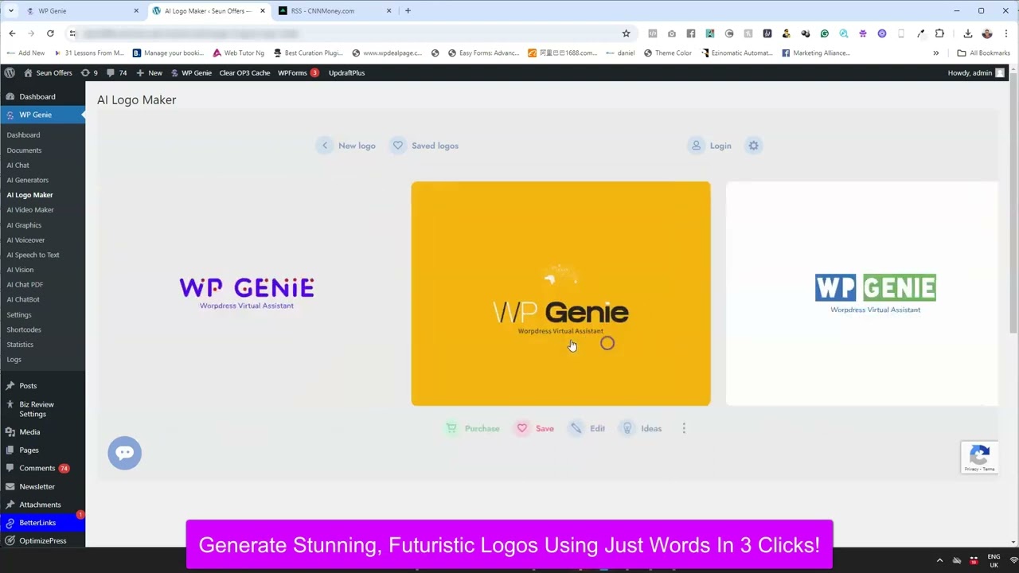Open Documents under WP Genie
The width and height of the screenshot is (1019, 573).
click(x=24, y=150)
